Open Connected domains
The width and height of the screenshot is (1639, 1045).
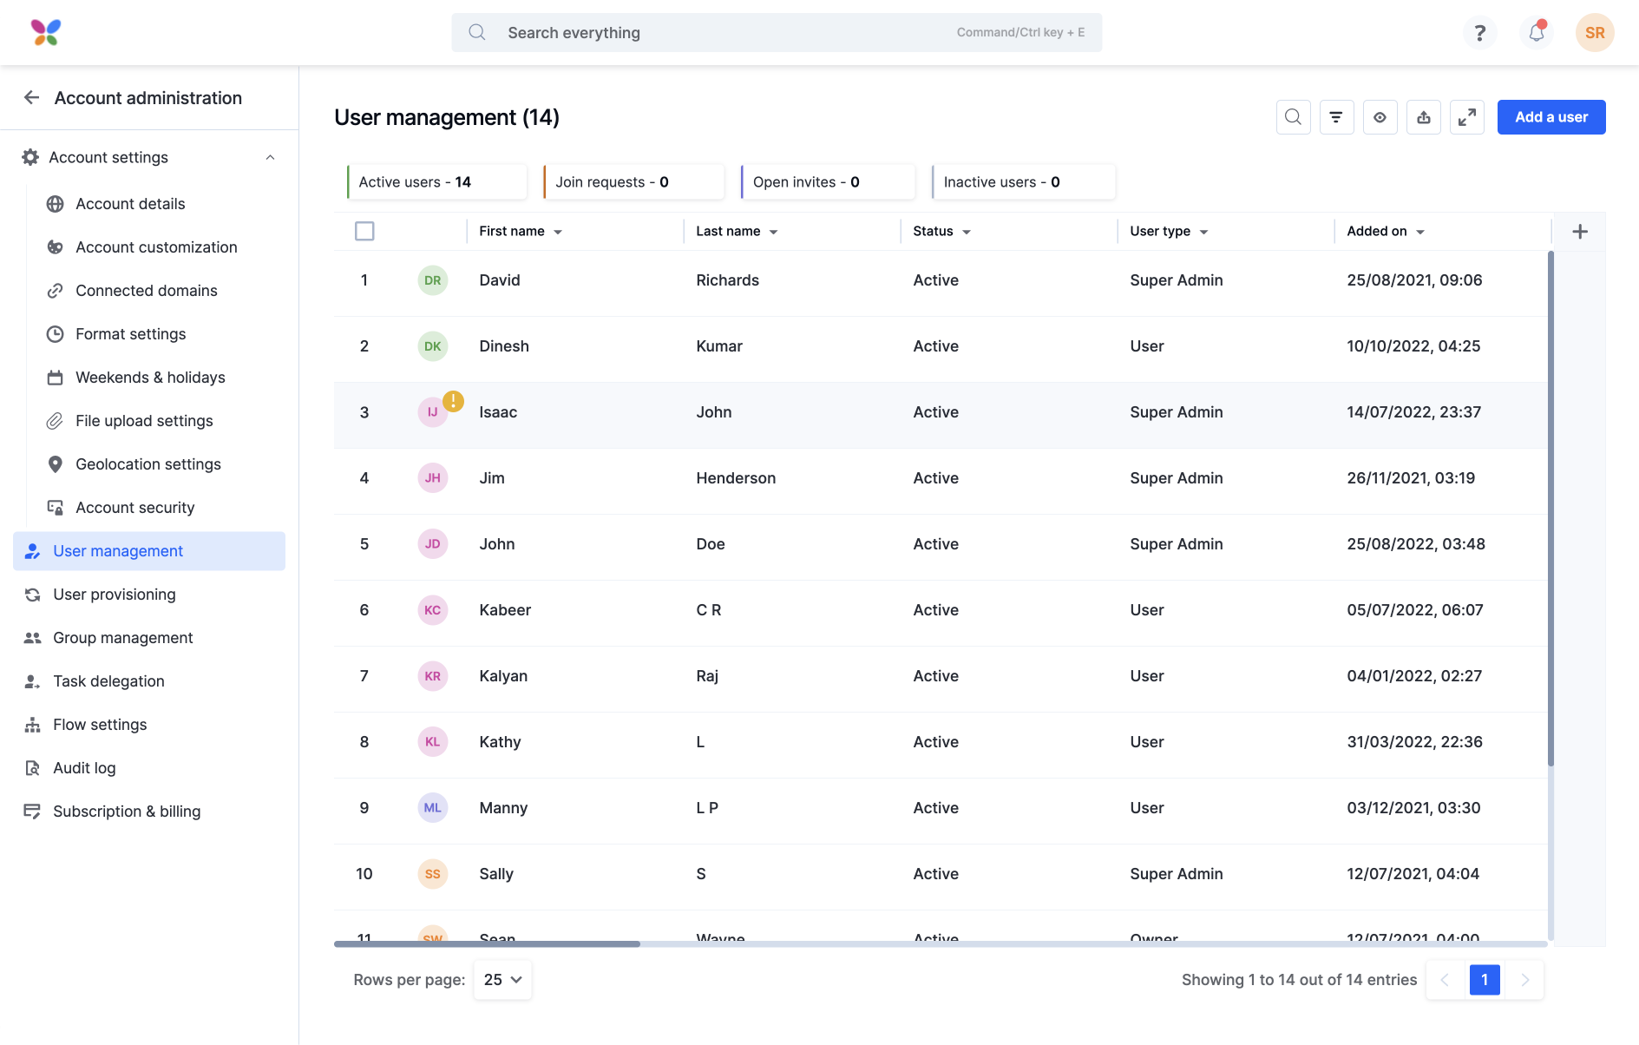pyautogui.click(x=146, y=291)
